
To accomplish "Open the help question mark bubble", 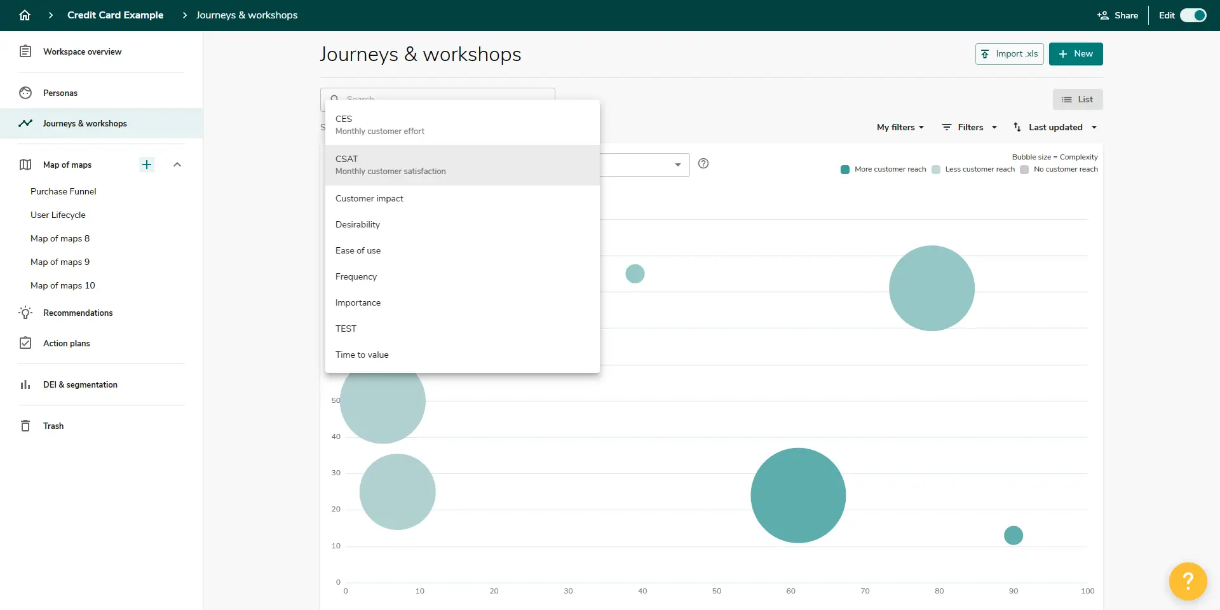I will [x=1187, y=581].
